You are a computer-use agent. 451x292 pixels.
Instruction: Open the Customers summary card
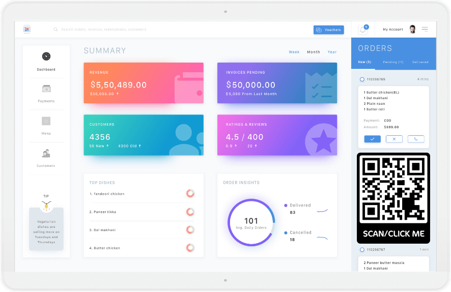144,135
